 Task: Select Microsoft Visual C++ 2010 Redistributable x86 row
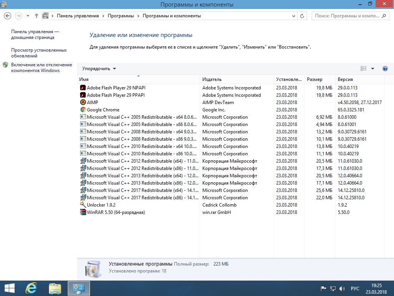pyautogui.click(x=231, y=153)
